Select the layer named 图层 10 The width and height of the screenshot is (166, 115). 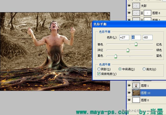146,93
